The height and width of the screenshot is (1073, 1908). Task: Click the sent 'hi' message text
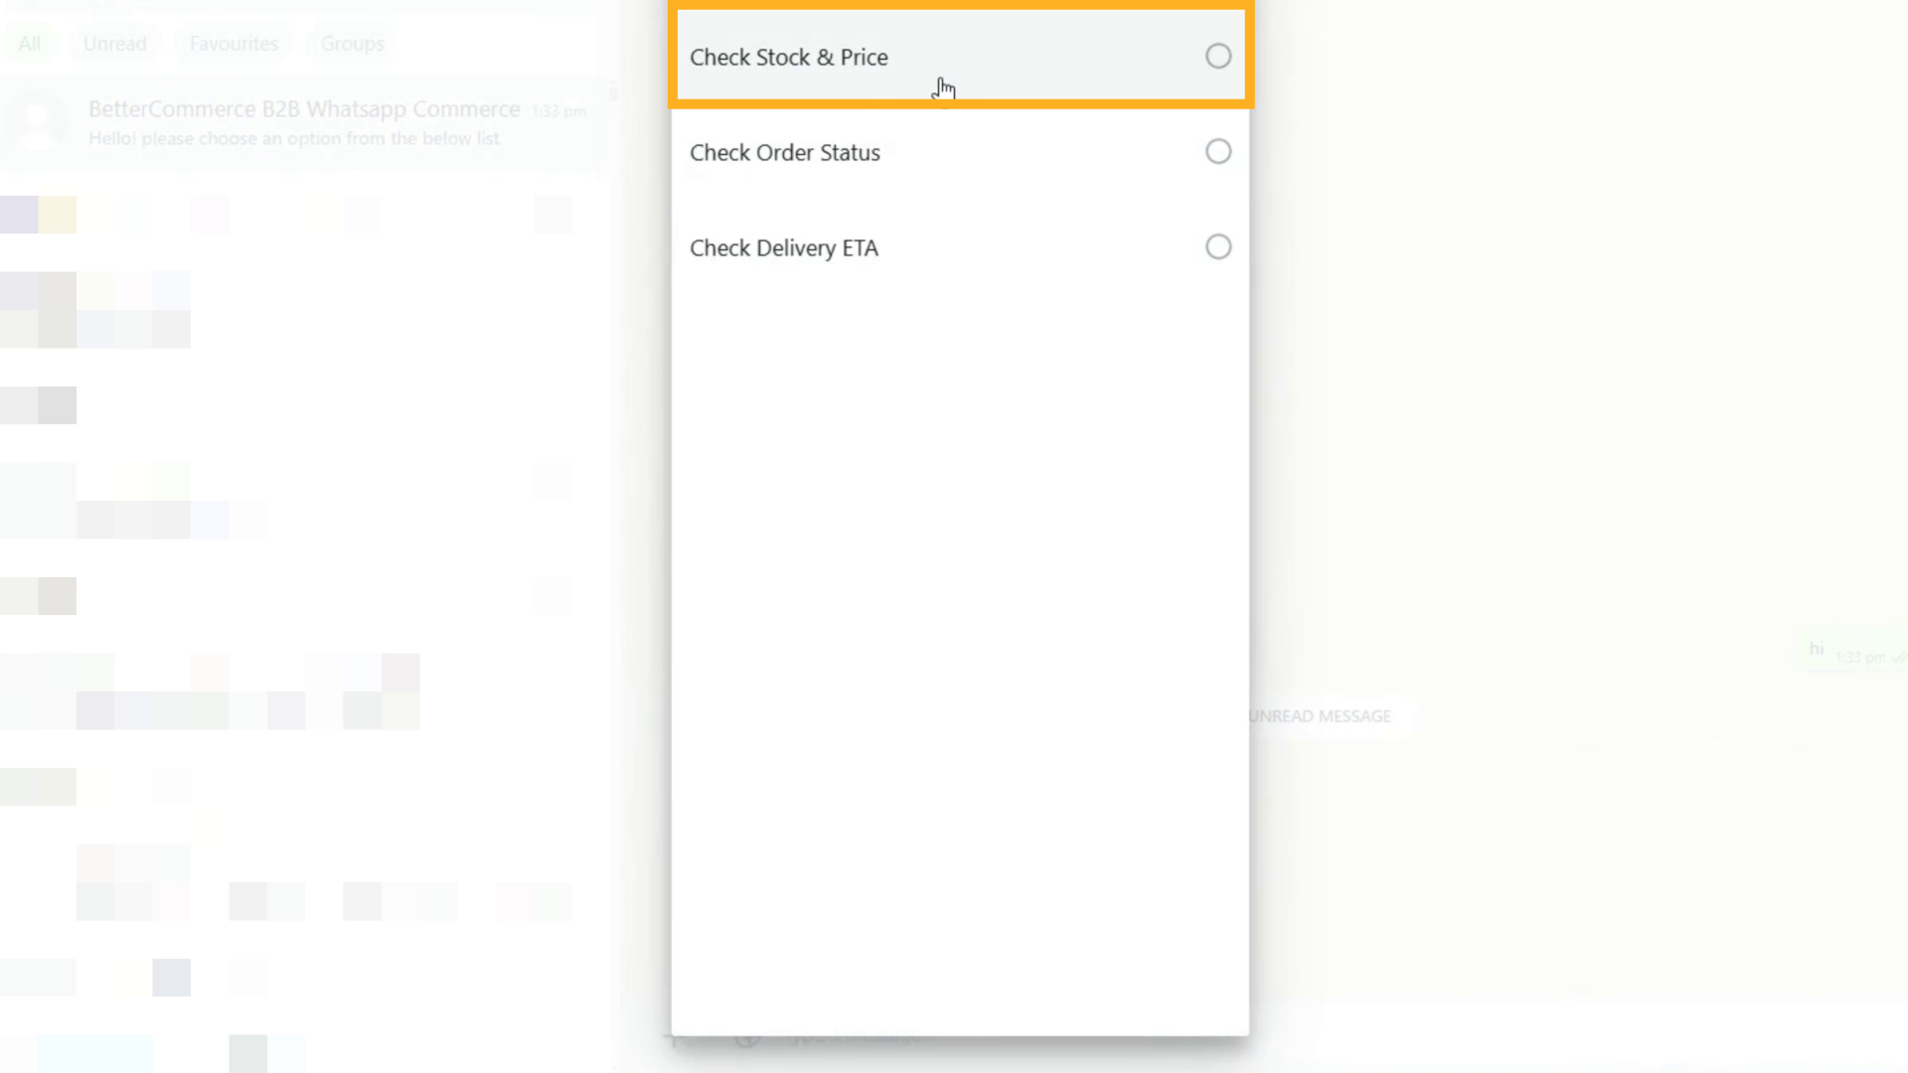click(x=1817, y=649)
